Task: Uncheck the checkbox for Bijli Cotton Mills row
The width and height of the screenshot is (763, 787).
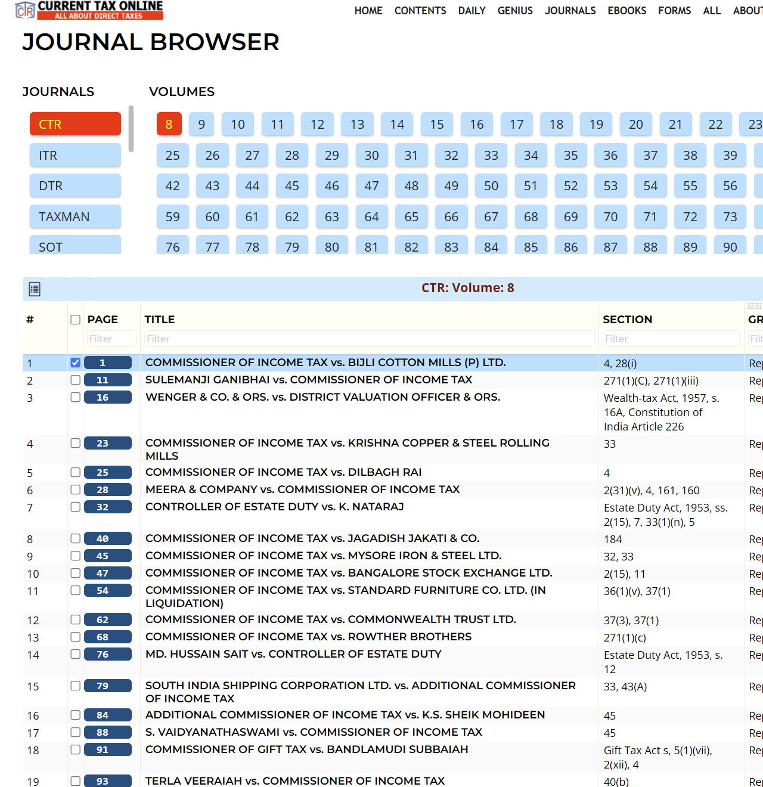Action: (x=75, y=362)
